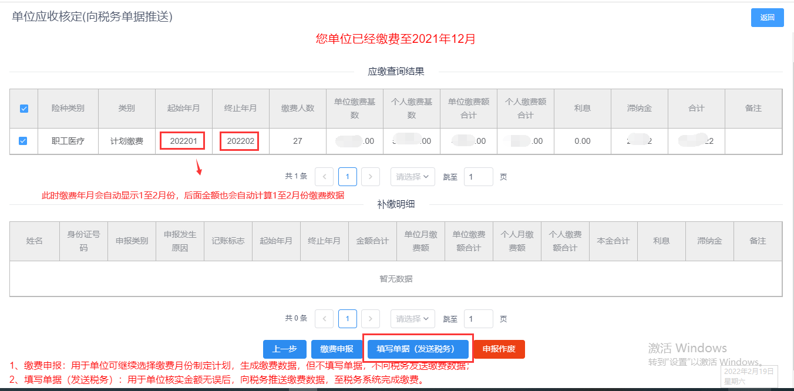The height and width of the screenshot is (391, 794).
Task: Click previous page arrow under 补缴明细 table
Action: pos(324,319)
